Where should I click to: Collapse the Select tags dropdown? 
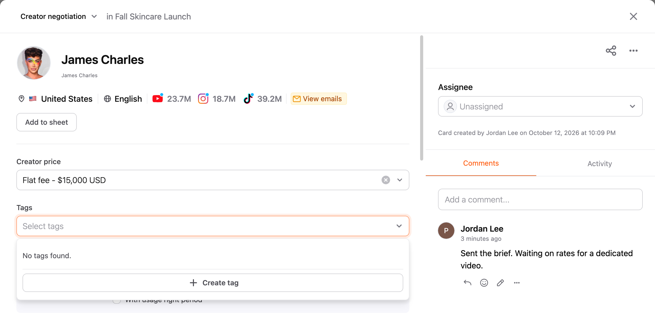point(399,226)
